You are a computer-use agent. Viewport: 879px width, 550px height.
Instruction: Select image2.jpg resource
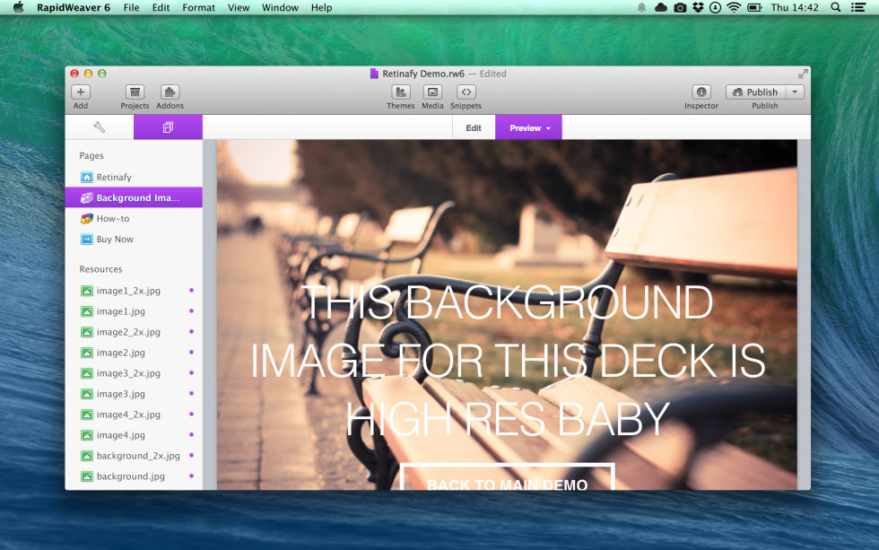click(134, 353)
